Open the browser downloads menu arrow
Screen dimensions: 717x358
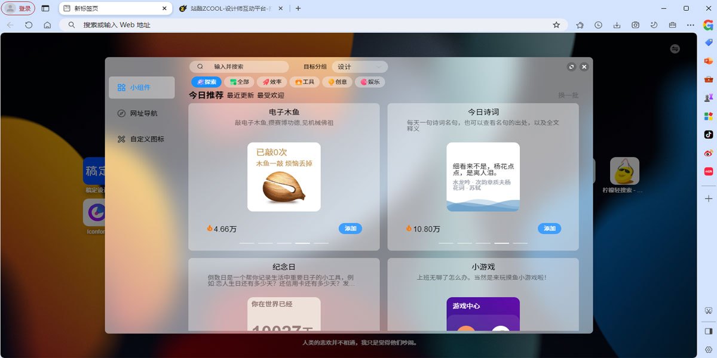pyautogui.click(x=616, y=25)
